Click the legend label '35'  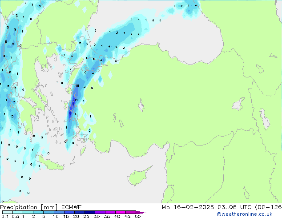pyautogui.click(x=107, y=216)
